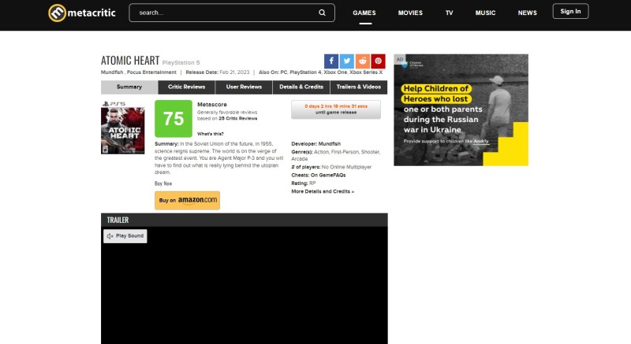
Task: Open On GameFAQs cheats link
Action: [328, 175]
